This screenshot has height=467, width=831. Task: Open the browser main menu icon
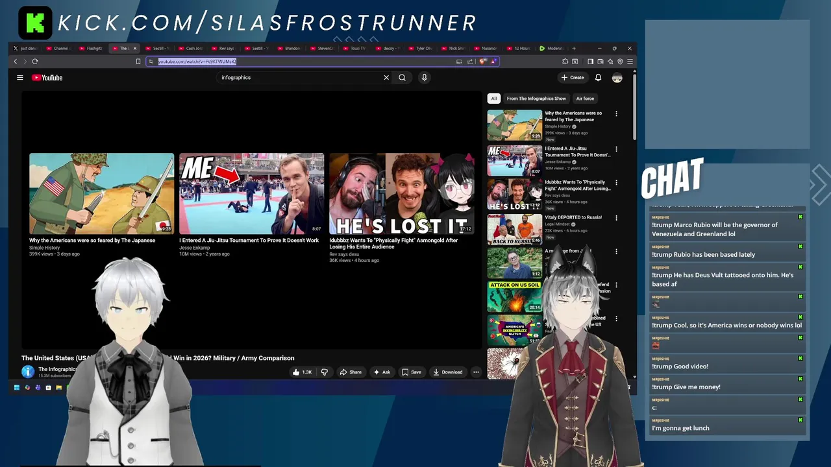(x=630, y=62)
